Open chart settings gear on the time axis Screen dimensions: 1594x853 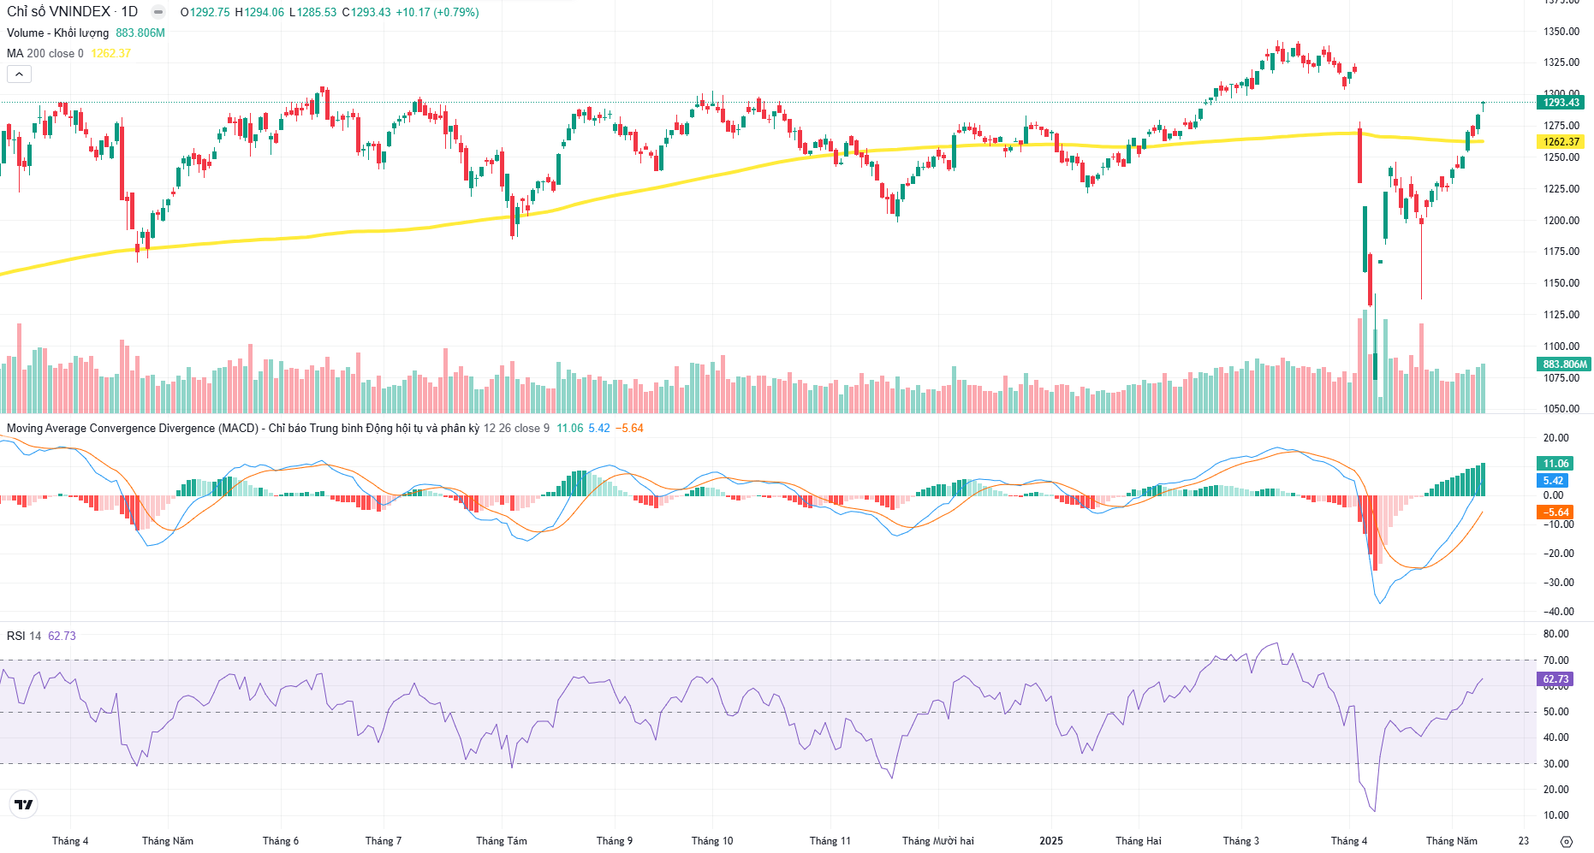[x=1566, y=841]
